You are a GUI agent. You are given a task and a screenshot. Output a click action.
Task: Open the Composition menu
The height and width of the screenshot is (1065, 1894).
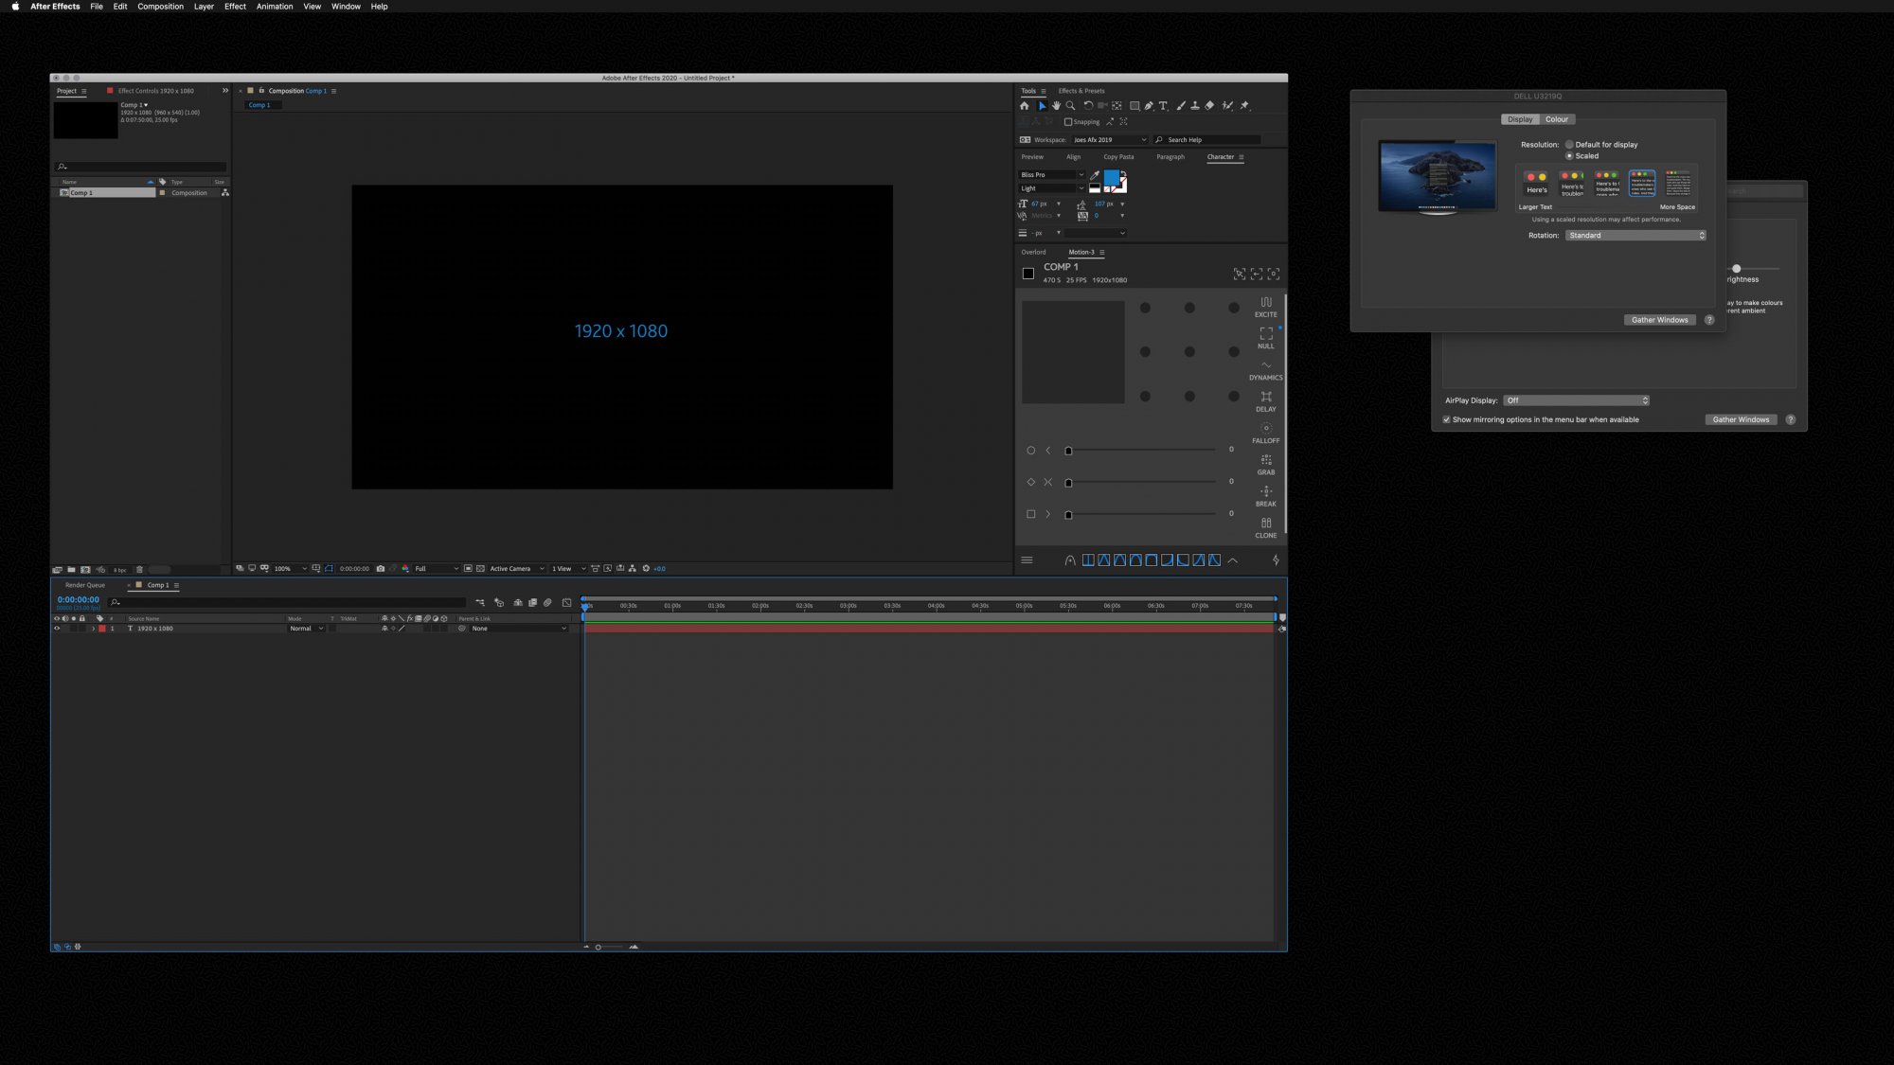click(x=160, y=7)
